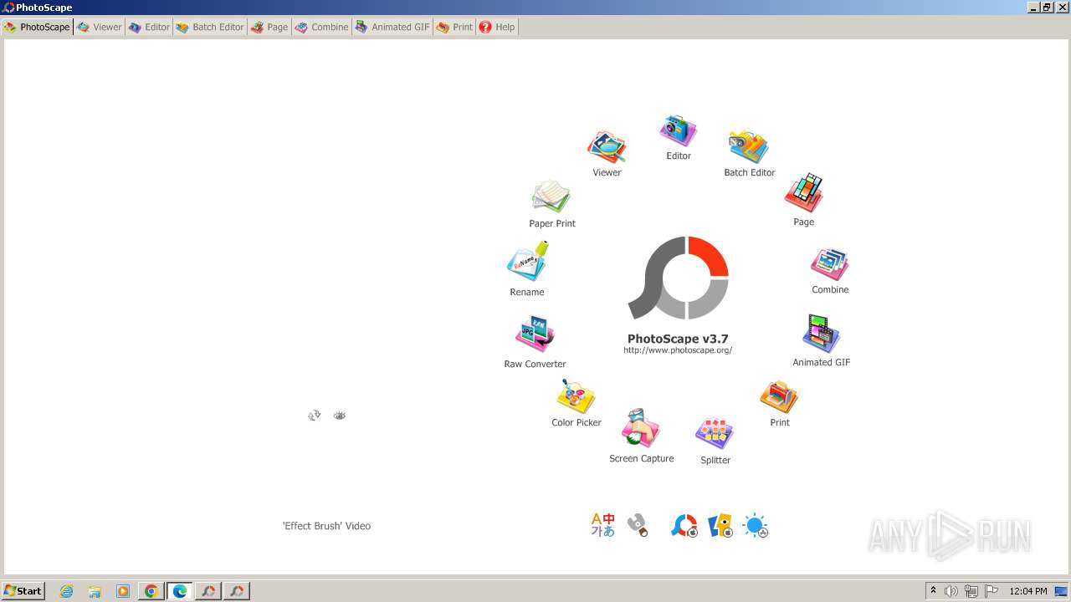Open the Help tab
This screenshot has width=1071, height=602.
[x=497, y=27]
